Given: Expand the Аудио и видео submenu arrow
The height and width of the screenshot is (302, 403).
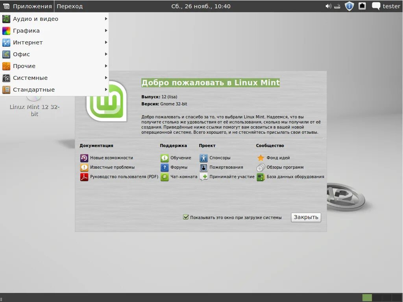Looking at the screenshot, I should click(106, 19).
